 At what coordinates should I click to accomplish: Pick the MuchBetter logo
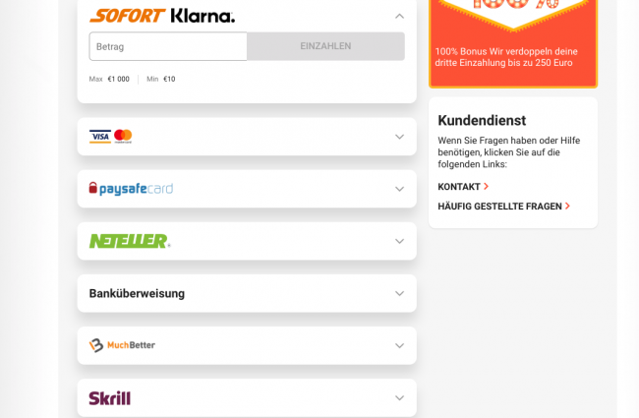coord(122,345)
